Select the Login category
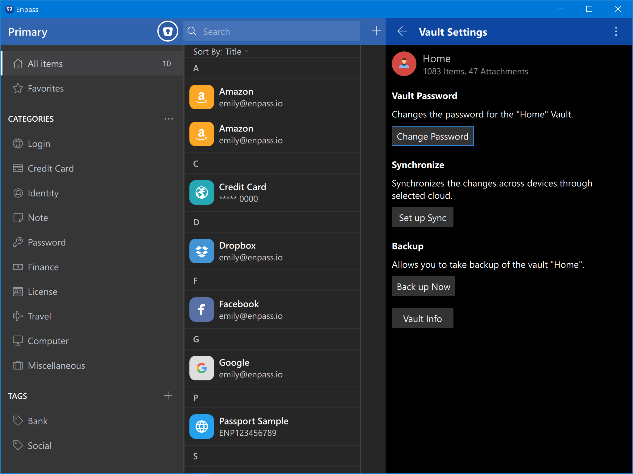Image resolution: width=633 pixels, height=474 pixels. [x=92, y=144]
